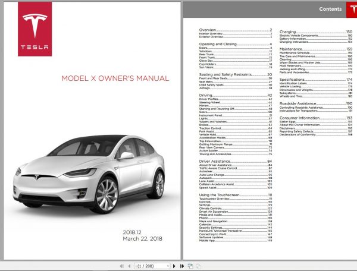
Task: Go to previous page arrow icon
Action: pyautogui.click(x=129, y=266)
